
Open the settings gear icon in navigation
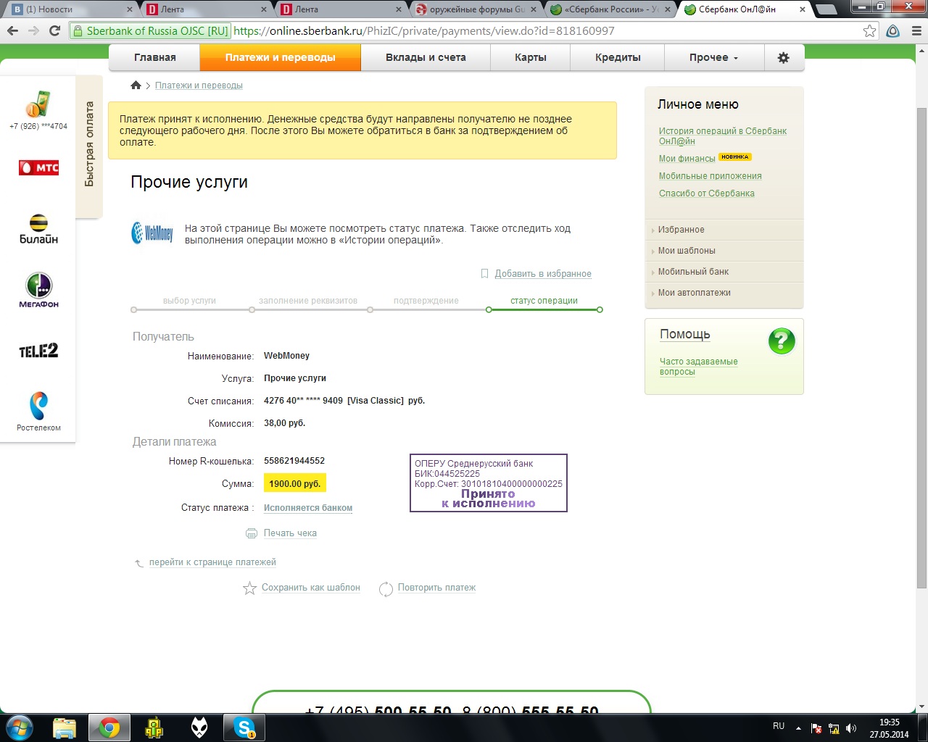783,57
